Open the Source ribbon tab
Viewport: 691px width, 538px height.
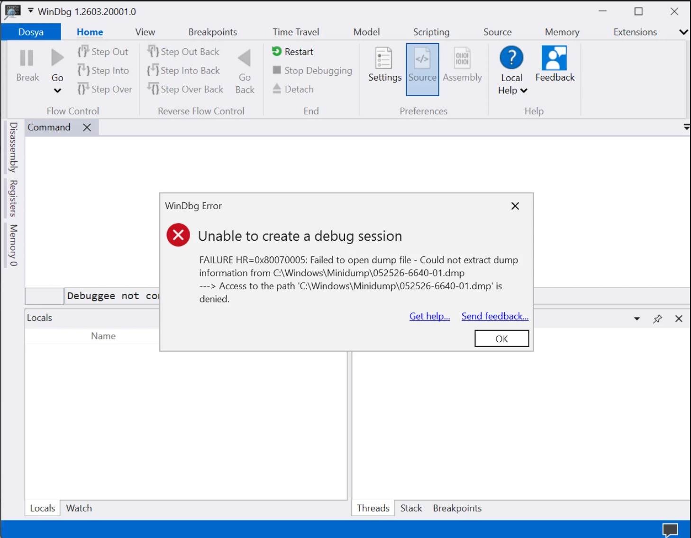(497, 32)
